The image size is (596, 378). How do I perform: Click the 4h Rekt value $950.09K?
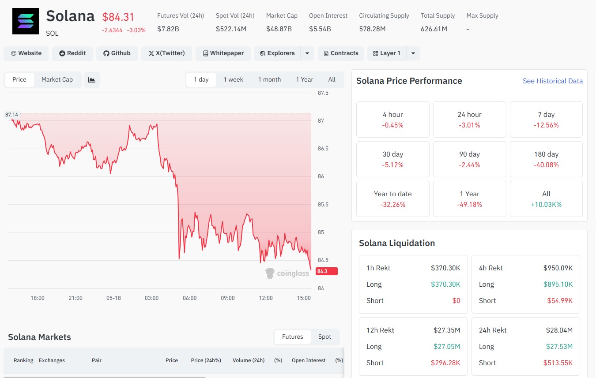pos(558,268)
